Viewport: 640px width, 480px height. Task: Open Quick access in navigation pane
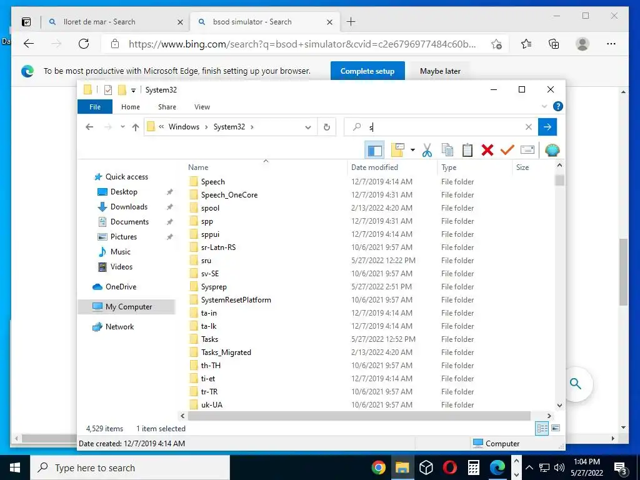click(x=126, y=177)
